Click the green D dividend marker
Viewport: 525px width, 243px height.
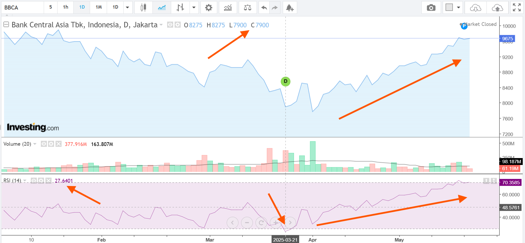pos(285,81)
